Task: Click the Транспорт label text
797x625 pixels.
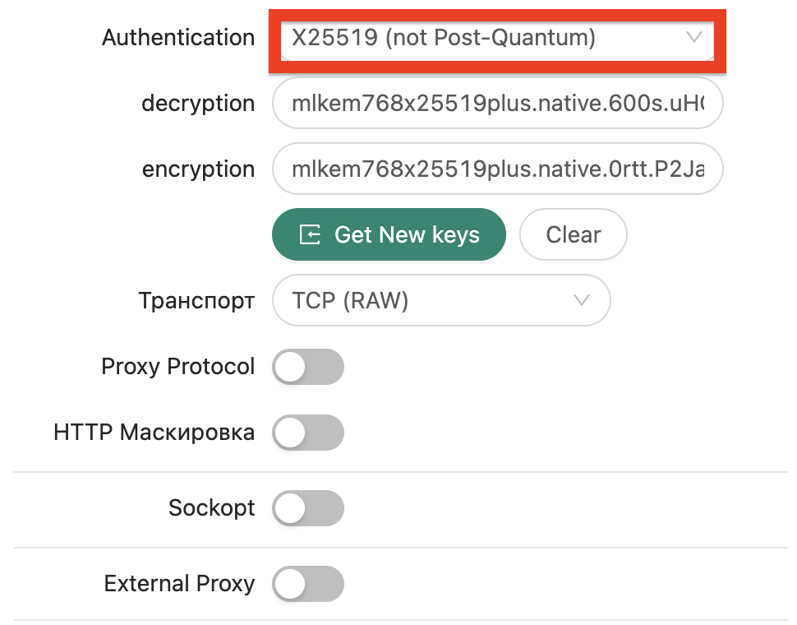Action: click(x=196, y=300)
